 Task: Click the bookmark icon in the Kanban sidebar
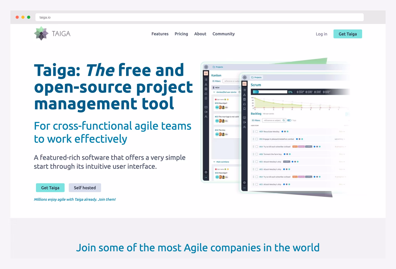coord(206,98)
